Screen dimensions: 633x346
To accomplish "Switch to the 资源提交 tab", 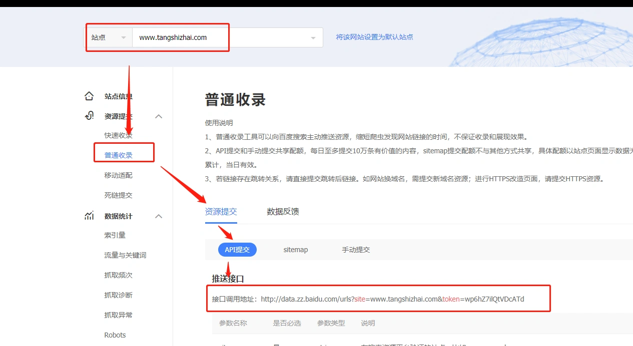I will pos(221,212).
